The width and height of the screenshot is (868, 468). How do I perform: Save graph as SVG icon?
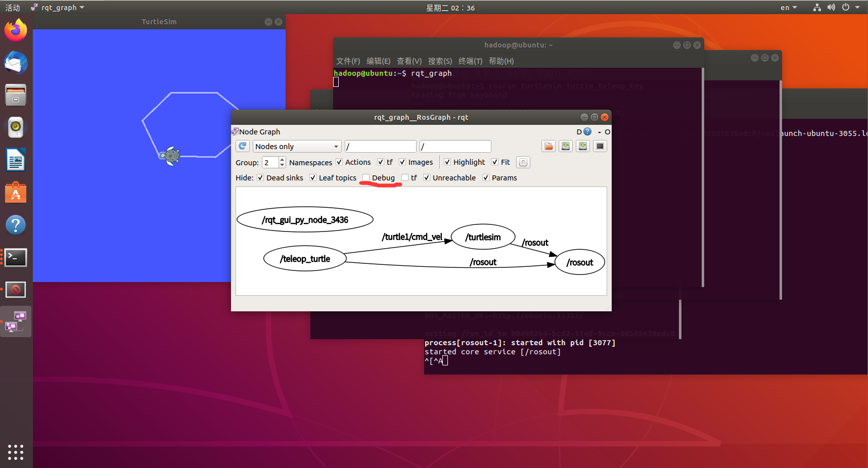point(583,146)
